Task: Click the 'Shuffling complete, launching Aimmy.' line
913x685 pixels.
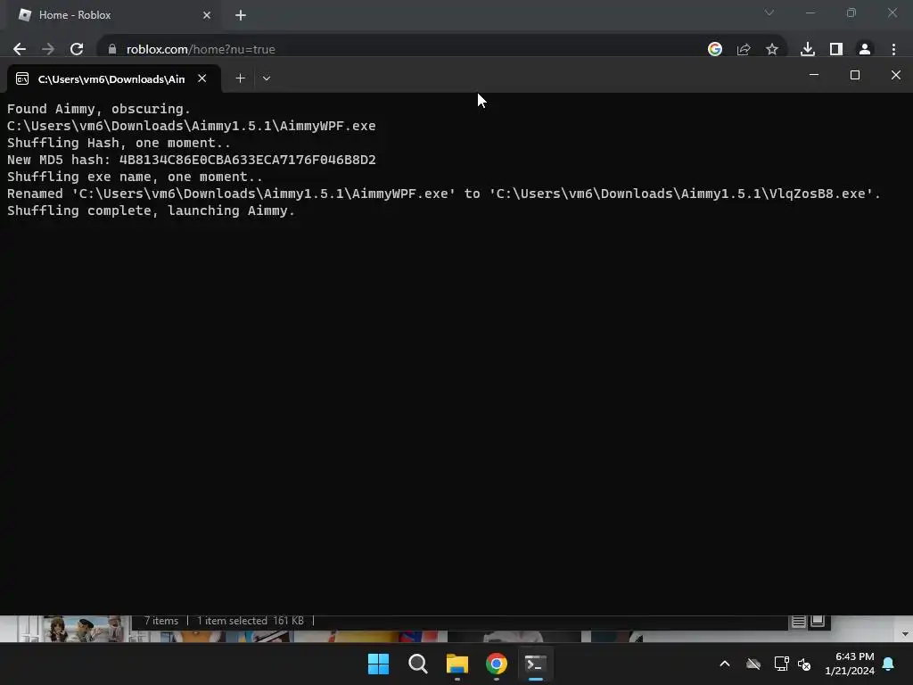Action: (151, 210)
